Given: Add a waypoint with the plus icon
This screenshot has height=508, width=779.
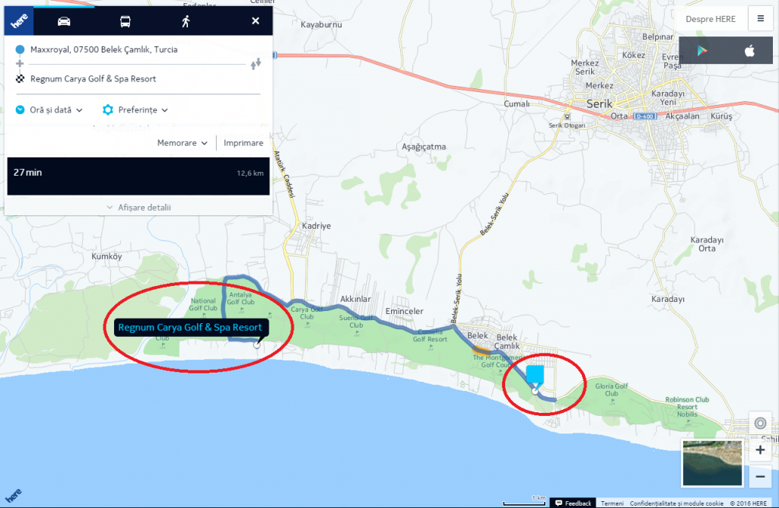Looking at the screenshot, I should (20, 63).
